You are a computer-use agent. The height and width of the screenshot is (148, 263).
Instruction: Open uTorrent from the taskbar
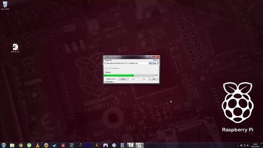29,145
